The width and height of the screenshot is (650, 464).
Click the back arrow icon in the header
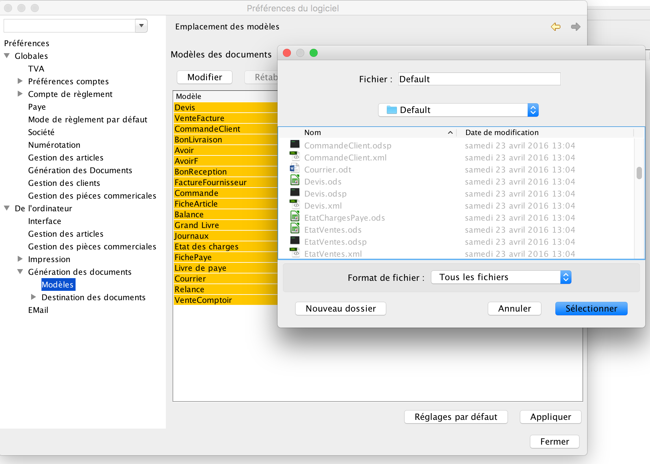tap(555, 27)
